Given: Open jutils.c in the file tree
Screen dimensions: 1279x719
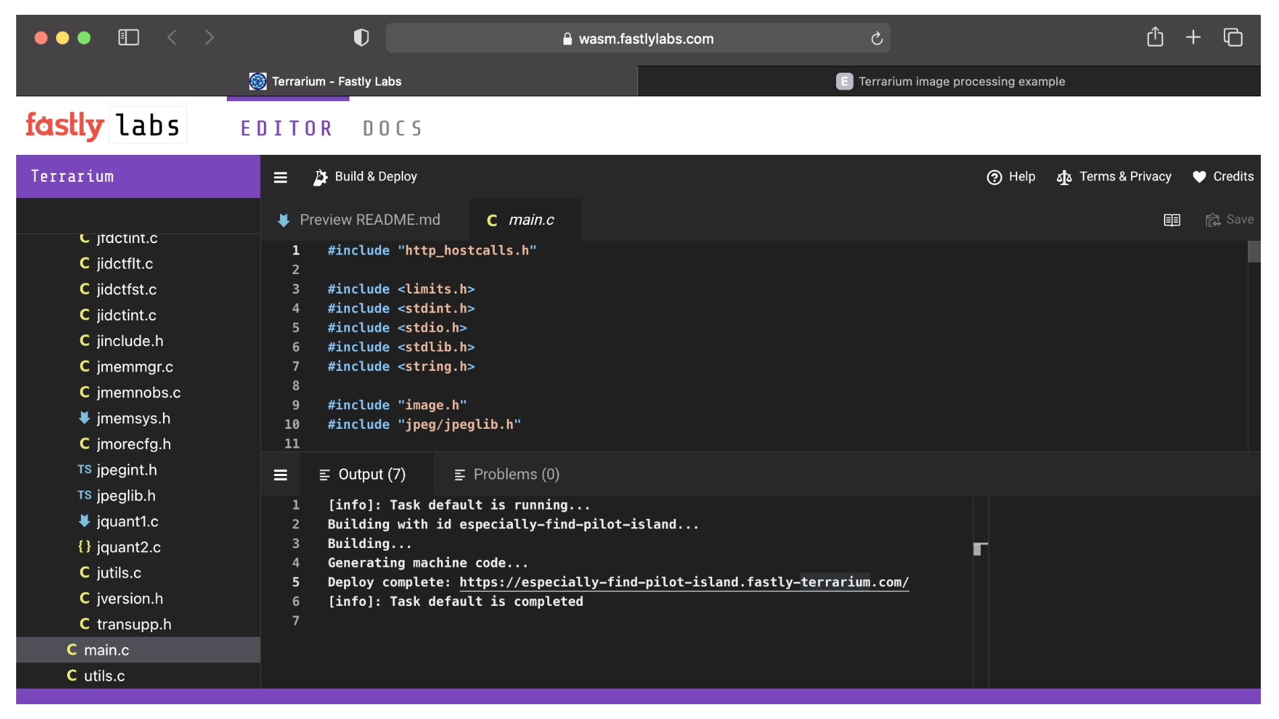Looking at the screenshot, I should point(138,573).
